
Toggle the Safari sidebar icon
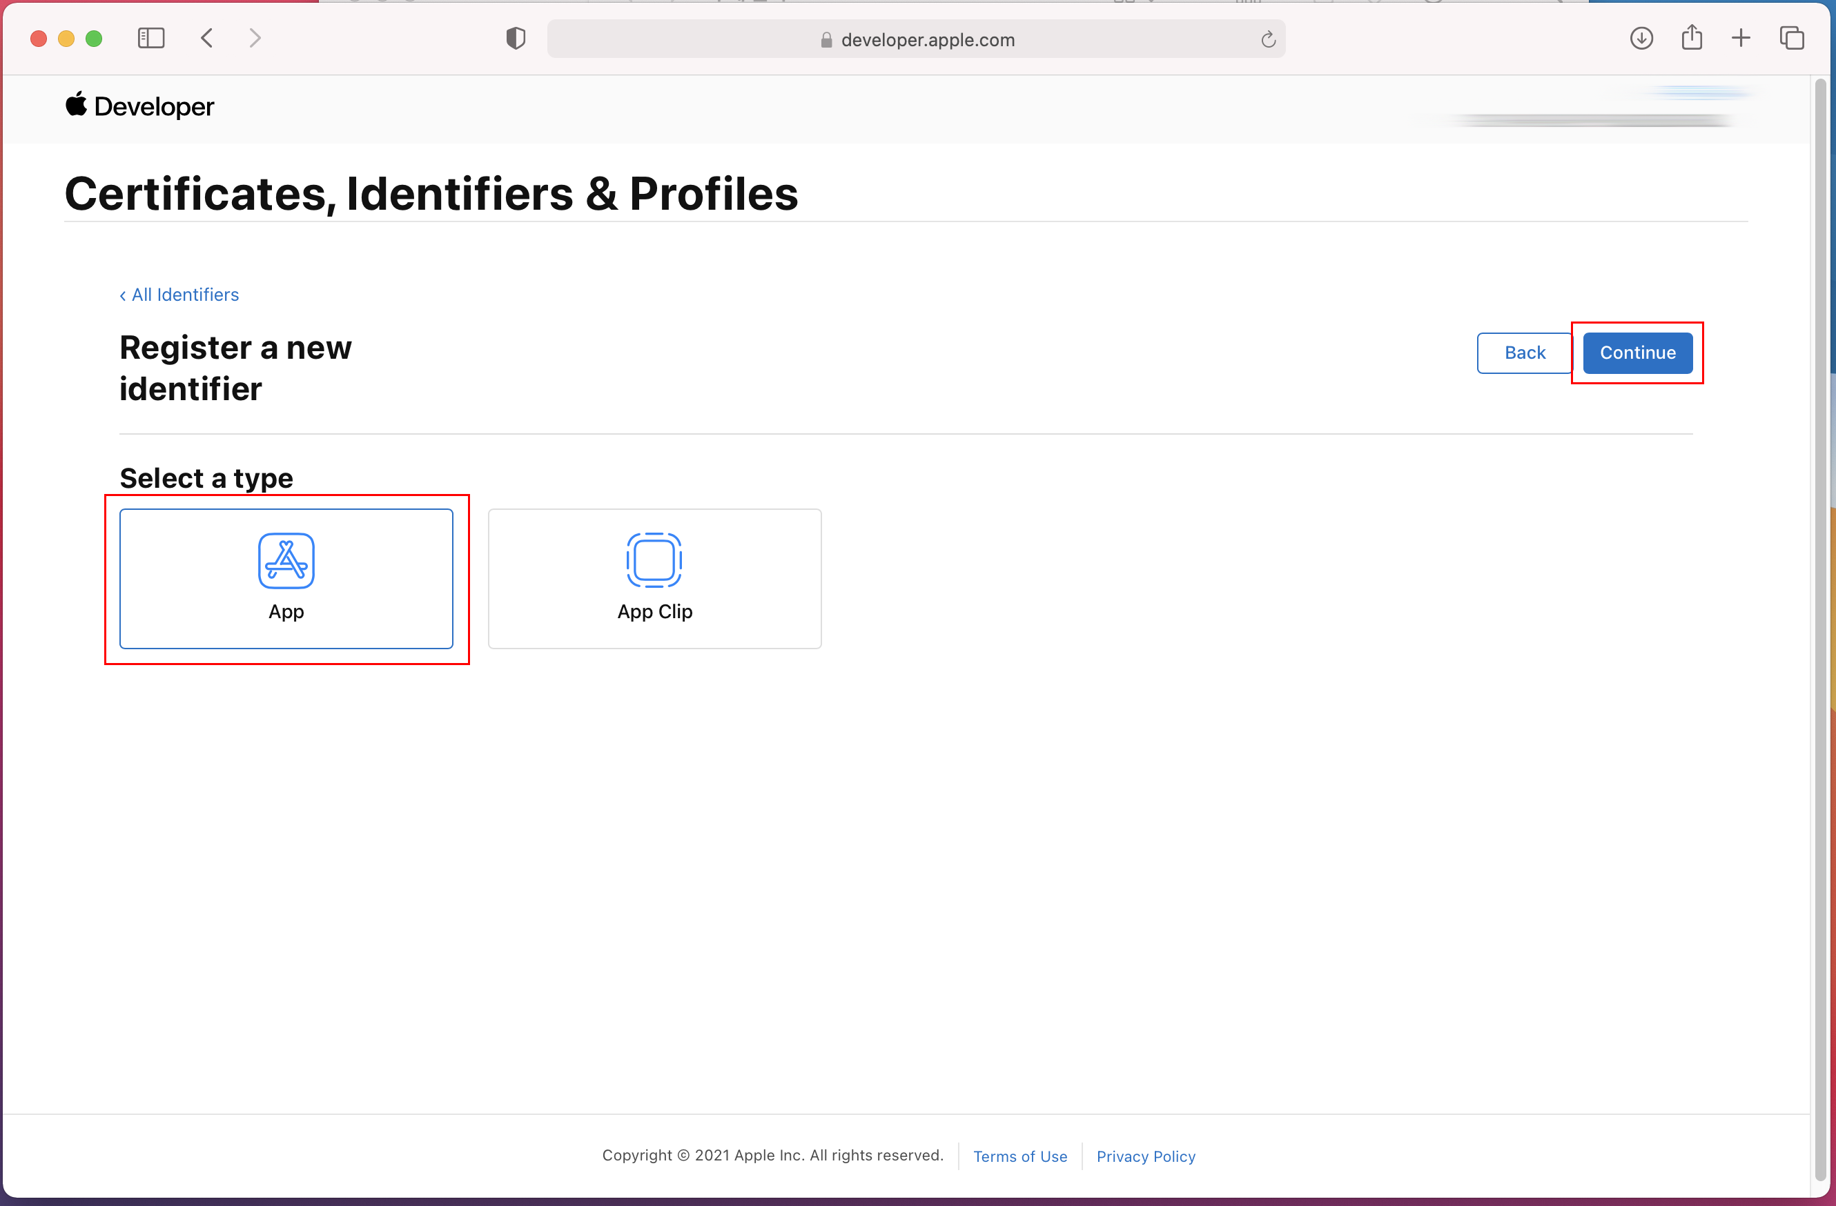coord(151,38)
